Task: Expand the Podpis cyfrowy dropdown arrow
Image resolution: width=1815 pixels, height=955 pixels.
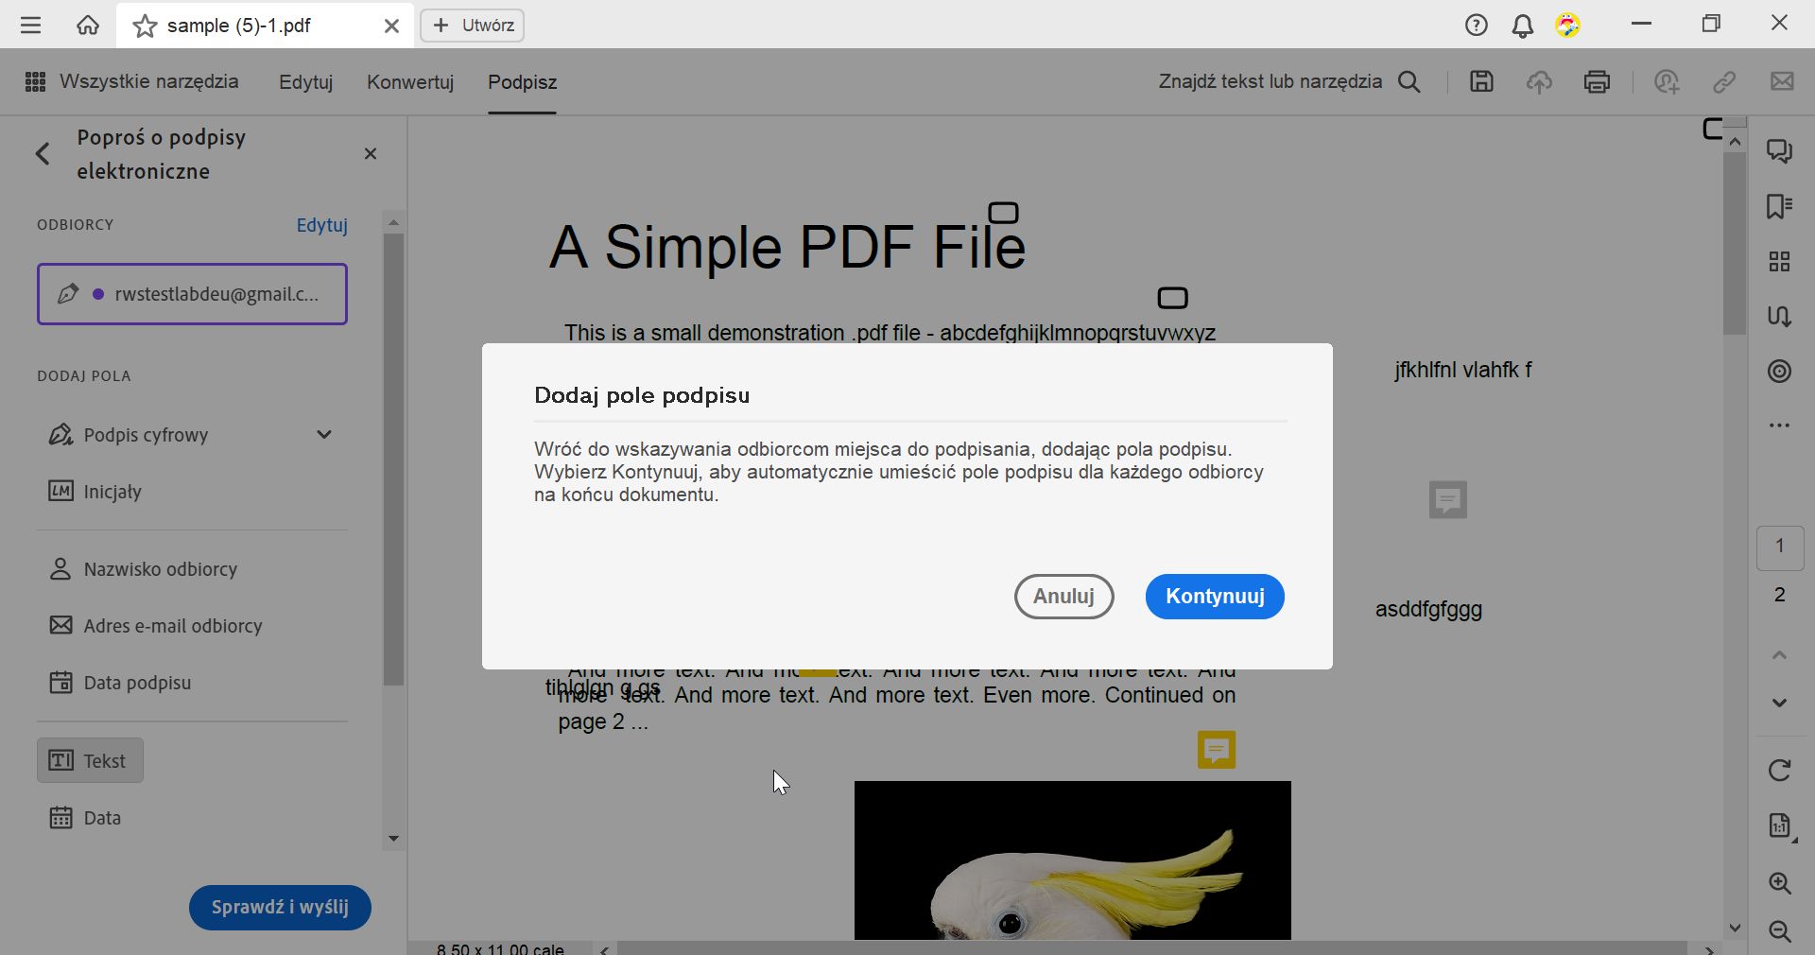Action: (324, 435)
